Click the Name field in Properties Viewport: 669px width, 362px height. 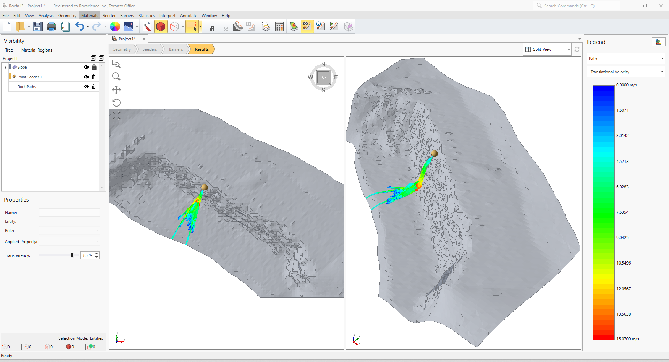(x=69, y=212)
